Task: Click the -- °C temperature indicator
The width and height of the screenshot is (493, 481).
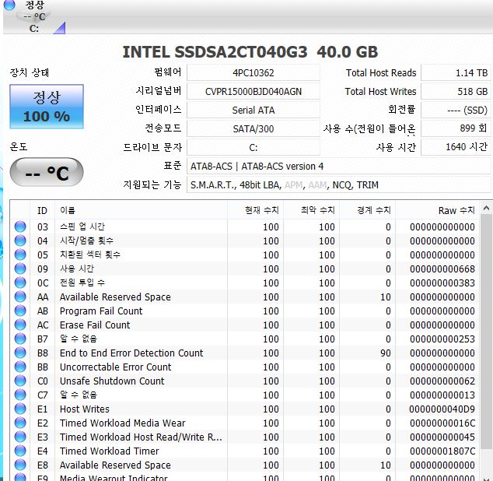Action: [x=47, y=172]
